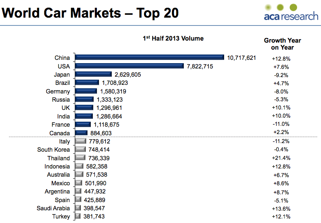Select the USA volume bar

click(x=129, y=66)
